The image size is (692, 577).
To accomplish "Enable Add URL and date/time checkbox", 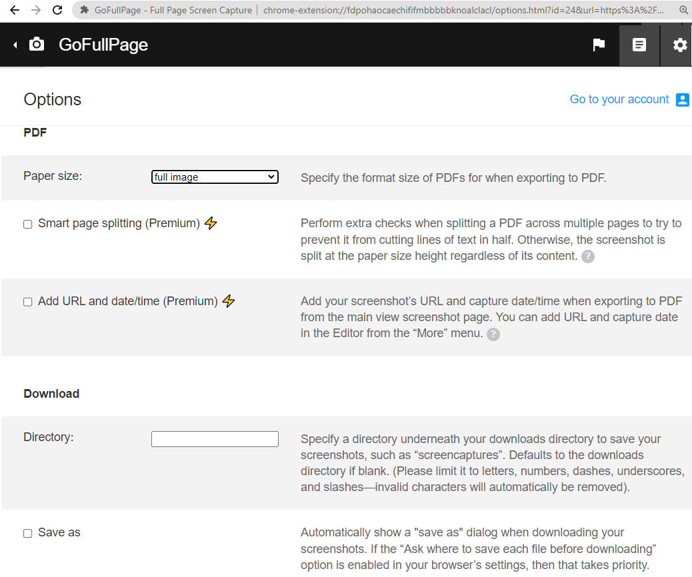I will [x=28, y=302].
